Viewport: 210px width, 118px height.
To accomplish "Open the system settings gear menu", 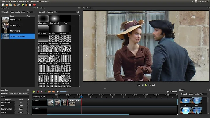I will 208,1.
